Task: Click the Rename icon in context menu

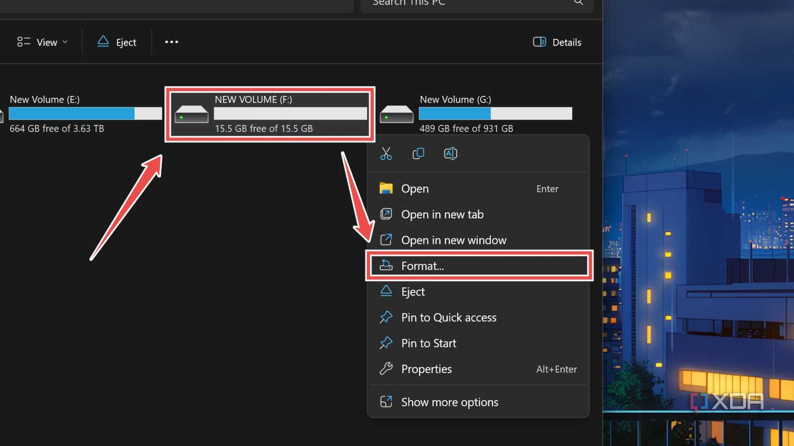Action: [x=450, y=154]
